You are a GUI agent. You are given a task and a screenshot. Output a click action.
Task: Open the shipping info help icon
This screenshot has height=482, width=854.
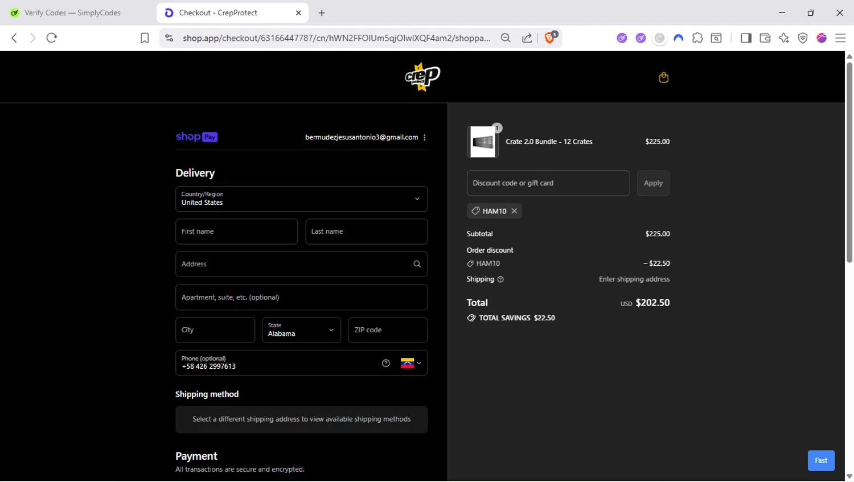point(500,279)
